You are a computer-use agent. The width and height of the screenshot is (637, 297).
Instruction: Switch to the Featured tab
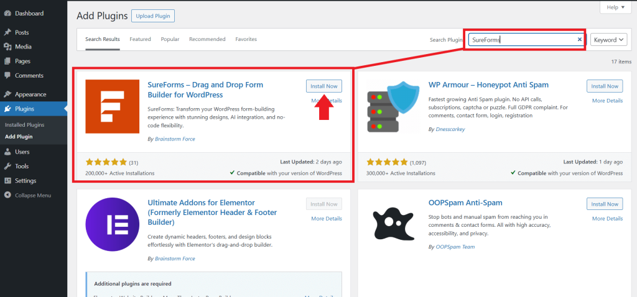[x=140, y=39]
